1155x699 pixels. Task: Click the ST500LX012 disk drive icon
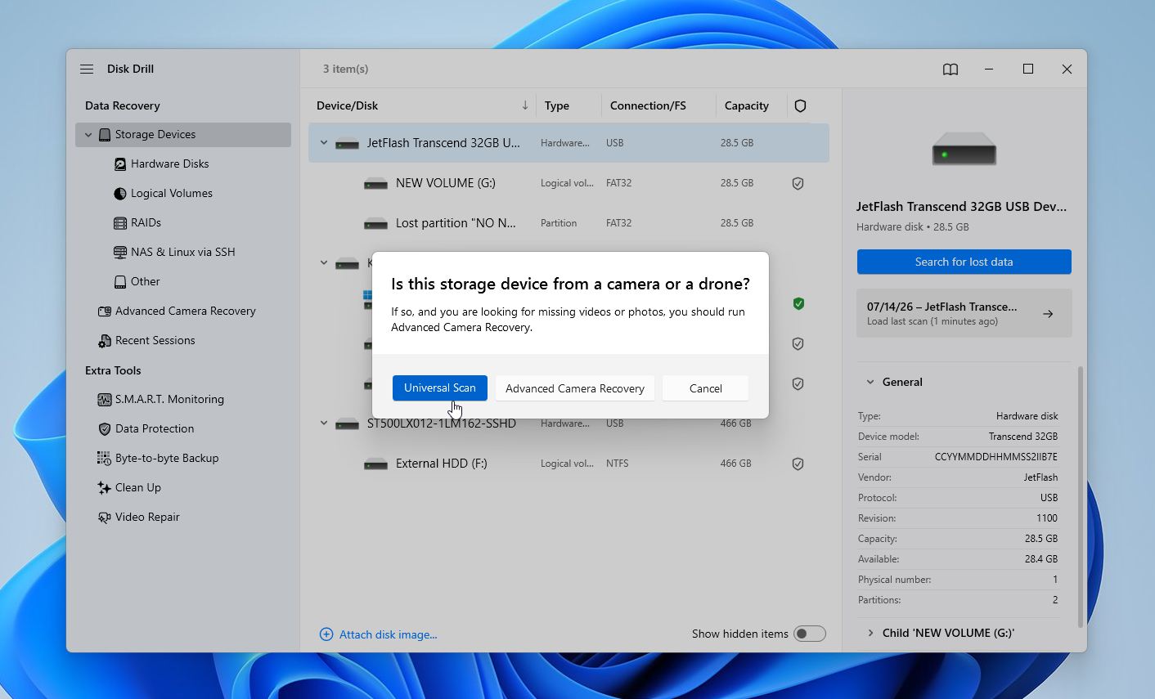pos(348,424)
